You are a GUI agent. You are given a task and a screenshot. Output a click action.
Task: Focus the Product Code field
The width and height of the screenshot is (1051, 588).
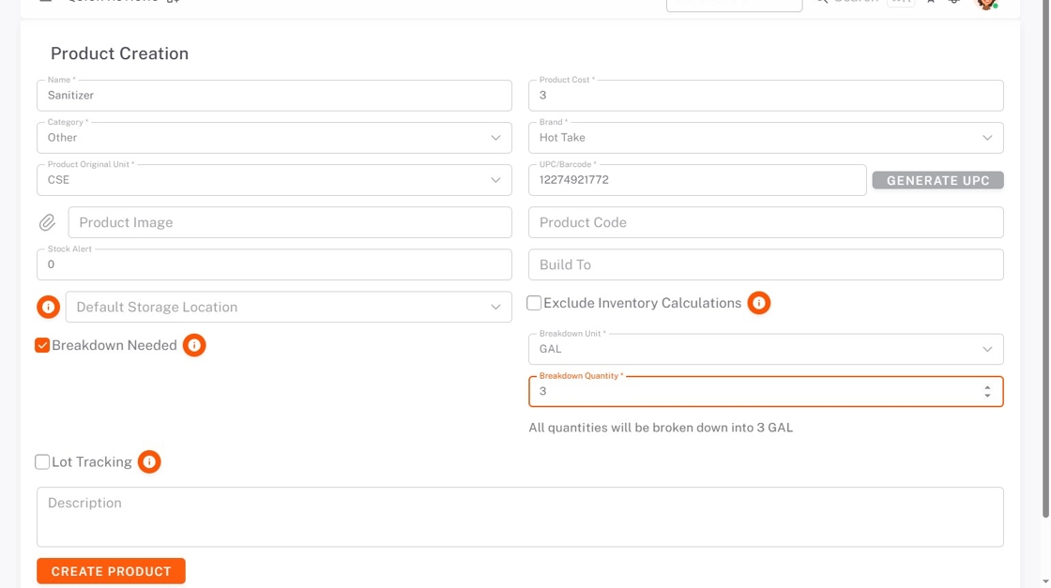coord(766,222)
